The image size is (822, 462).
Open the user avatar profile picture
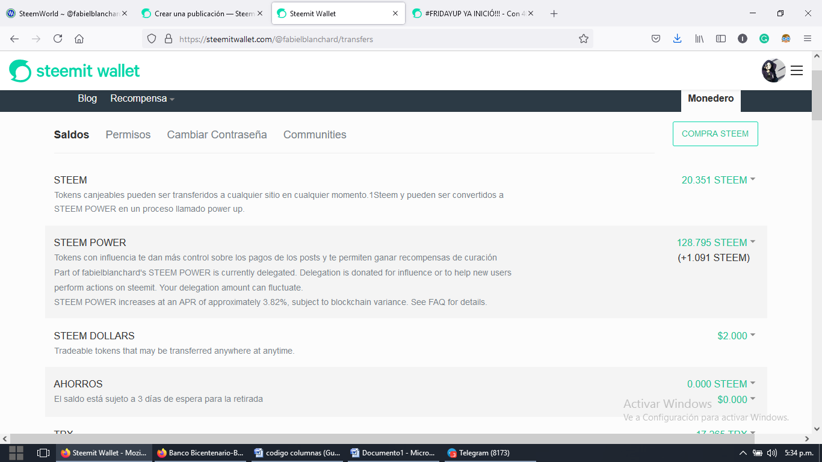click(774, 71)
